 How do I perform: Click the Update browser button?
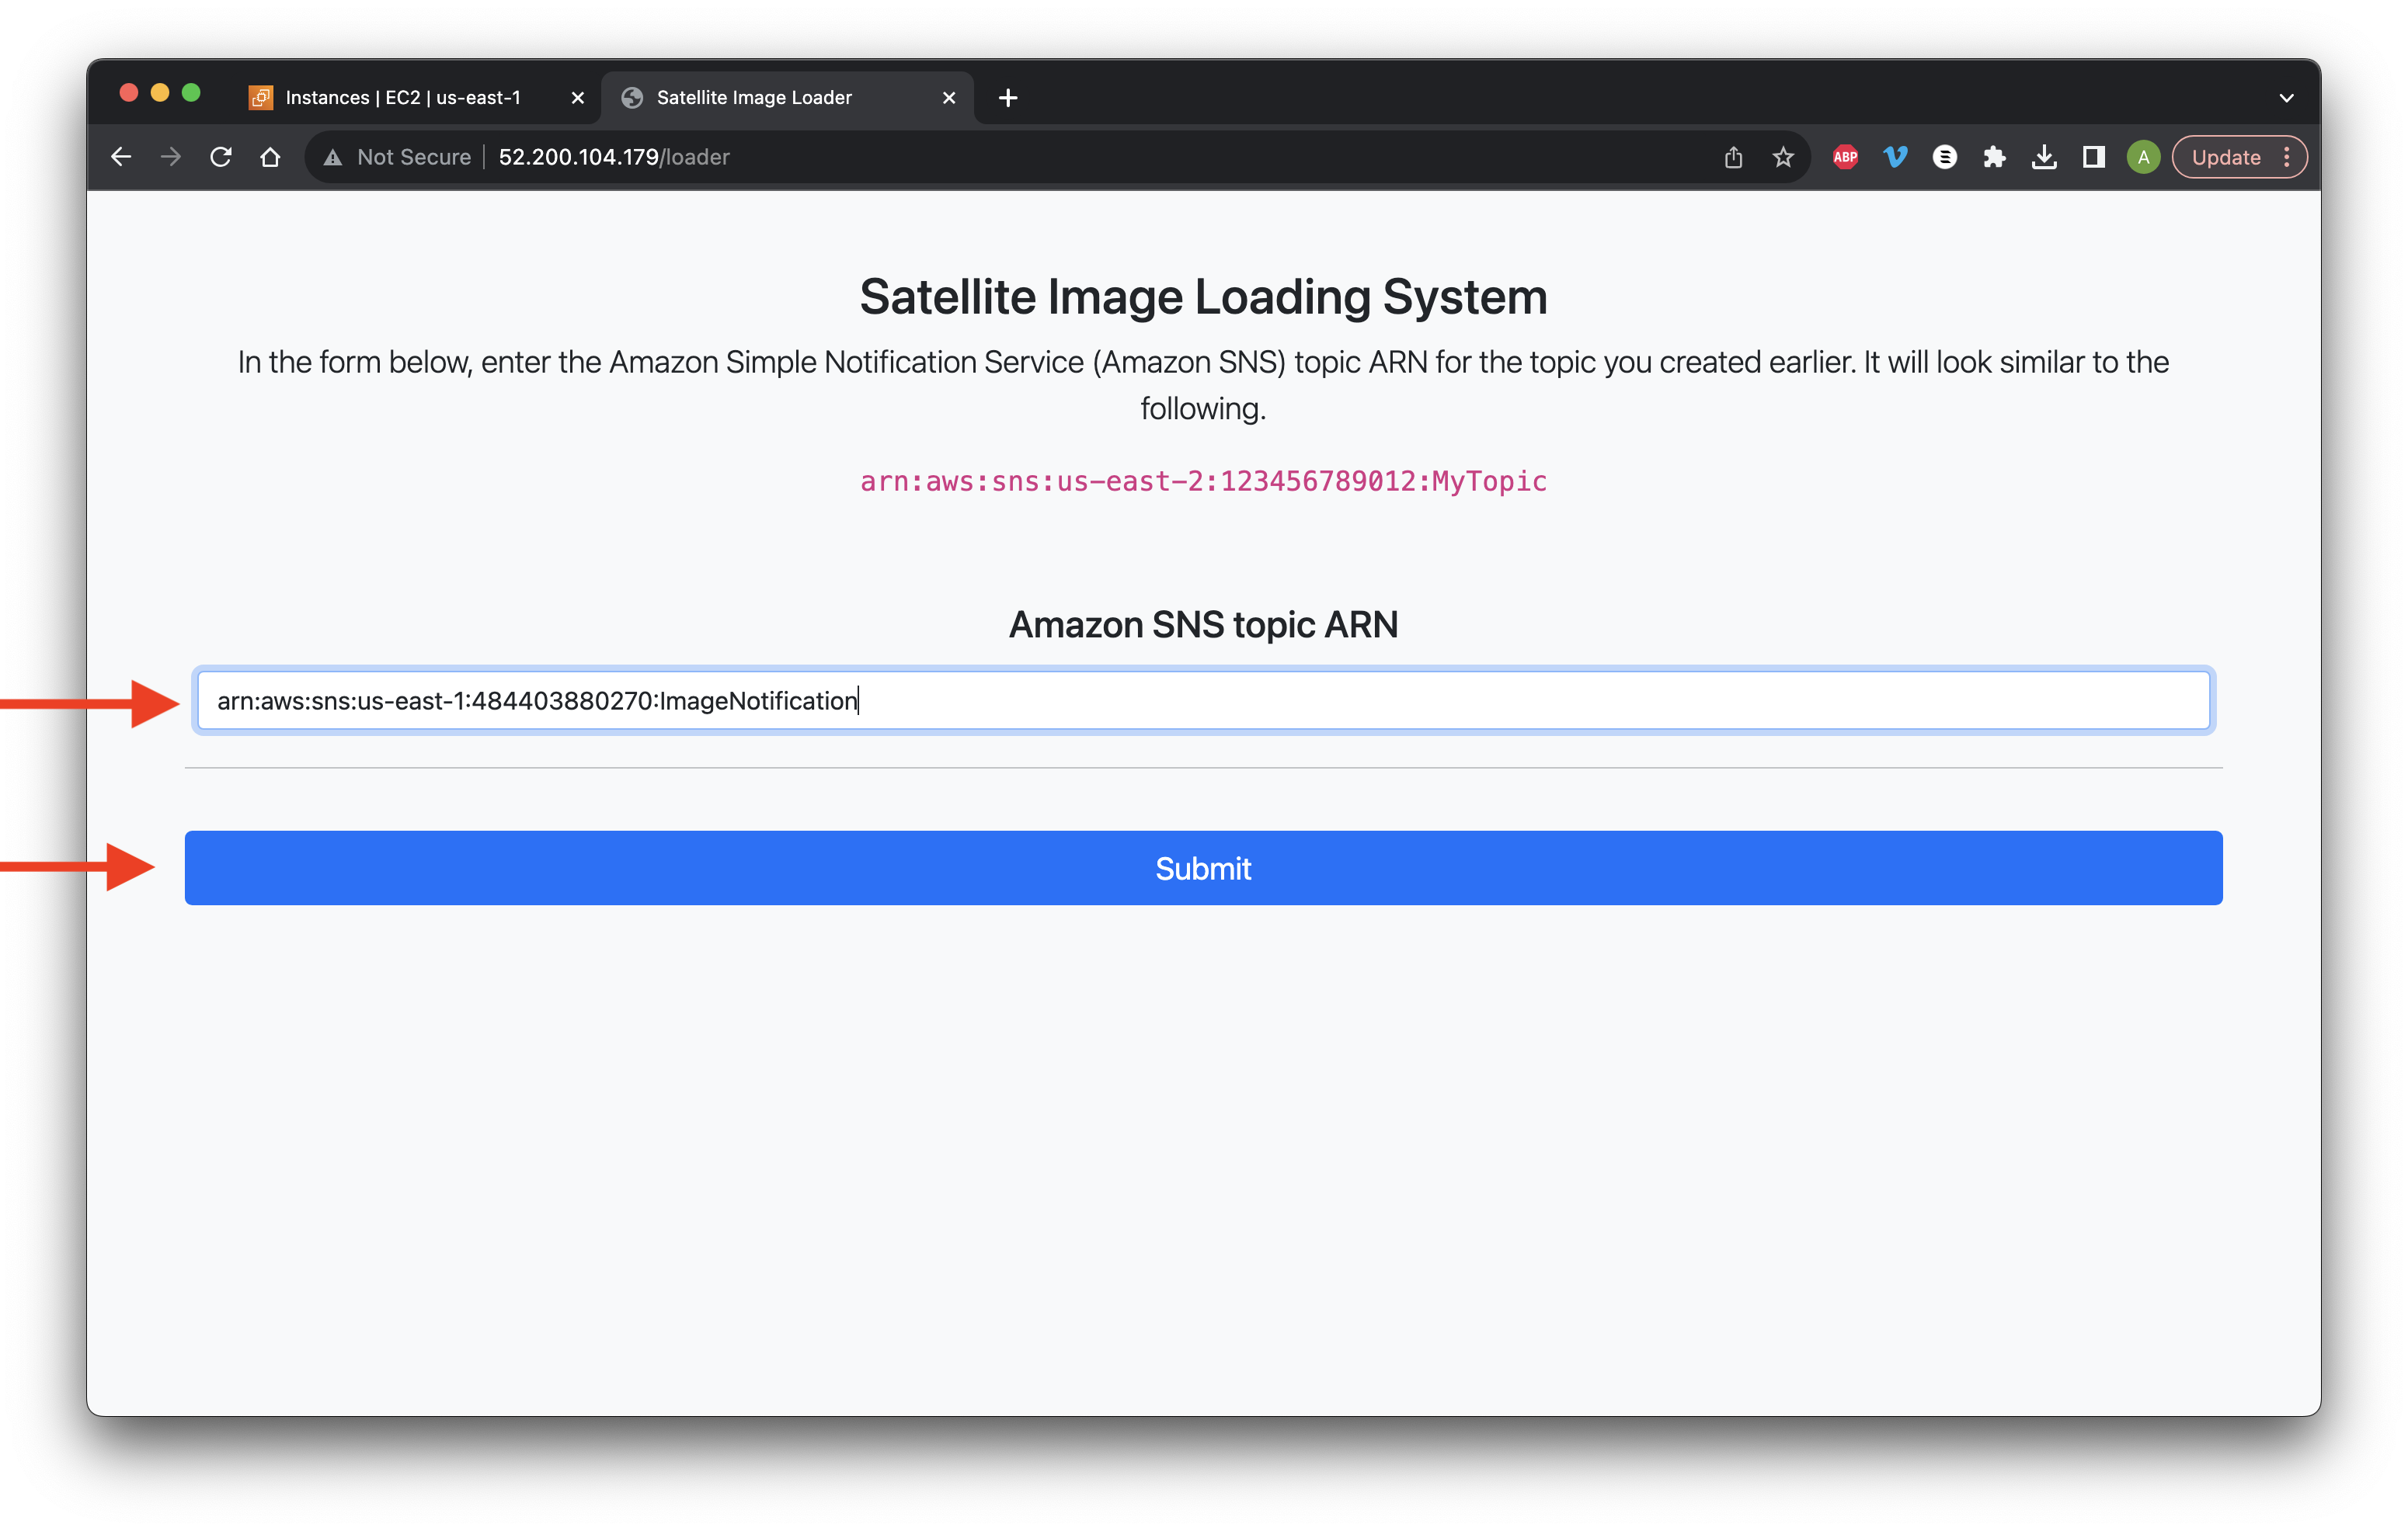point(2226,157)
